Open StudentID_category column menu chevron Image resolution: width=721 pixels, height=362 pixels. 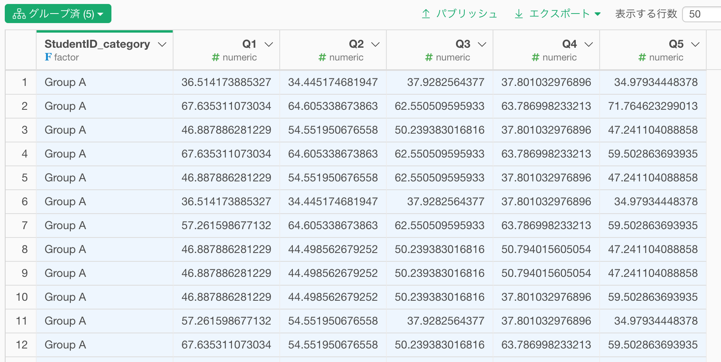click(162, 44)
